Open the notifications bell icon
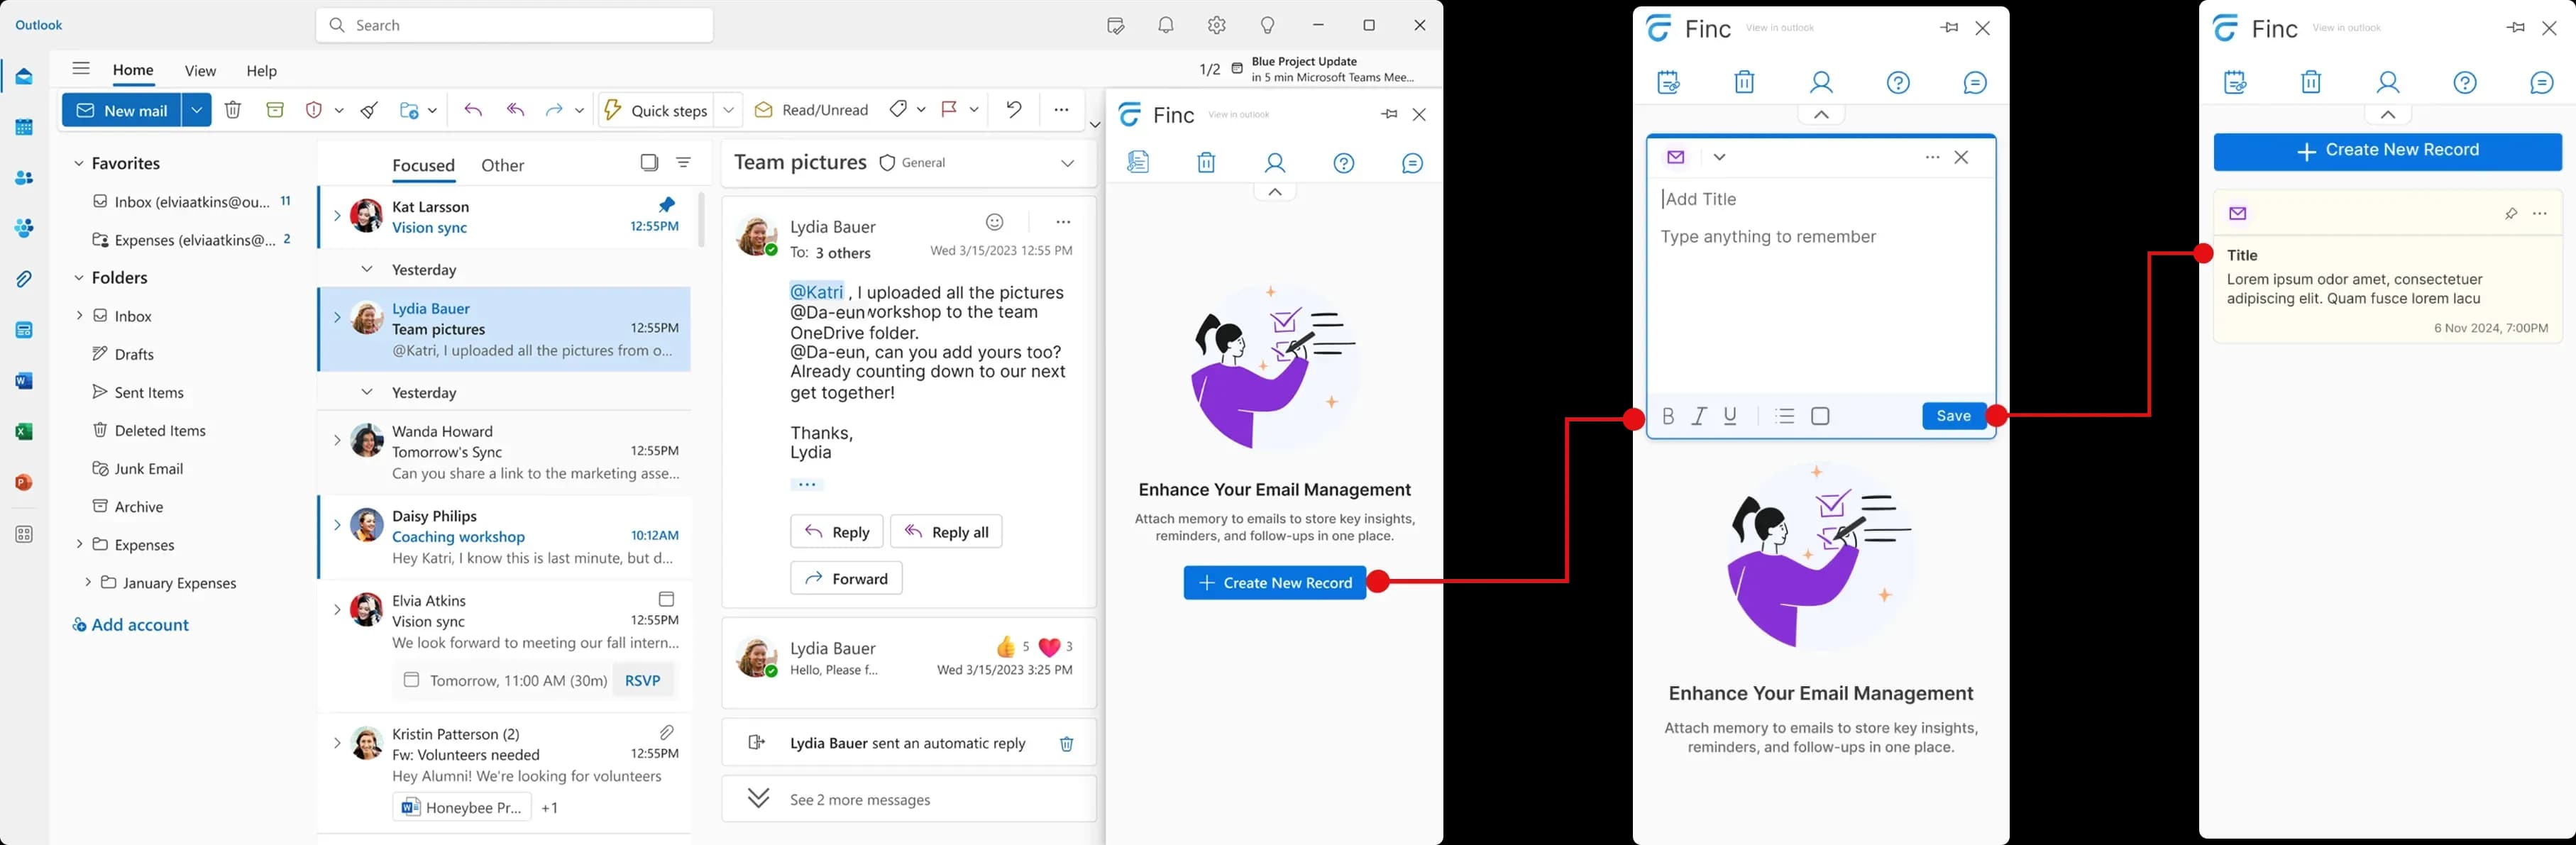This screenshot has height=845, width=2576. pos(1166,25)
